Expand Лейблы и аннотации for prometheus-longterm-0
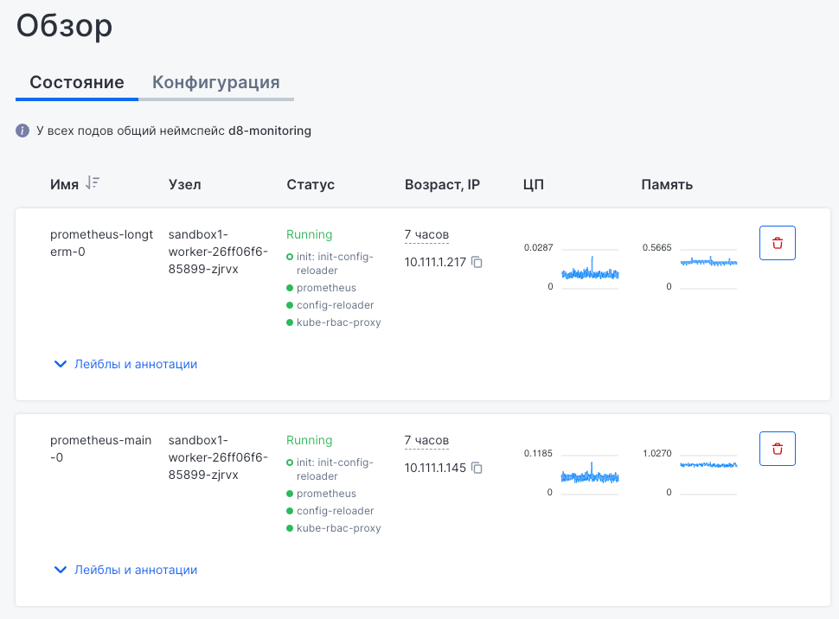 (x=125, y=364)
